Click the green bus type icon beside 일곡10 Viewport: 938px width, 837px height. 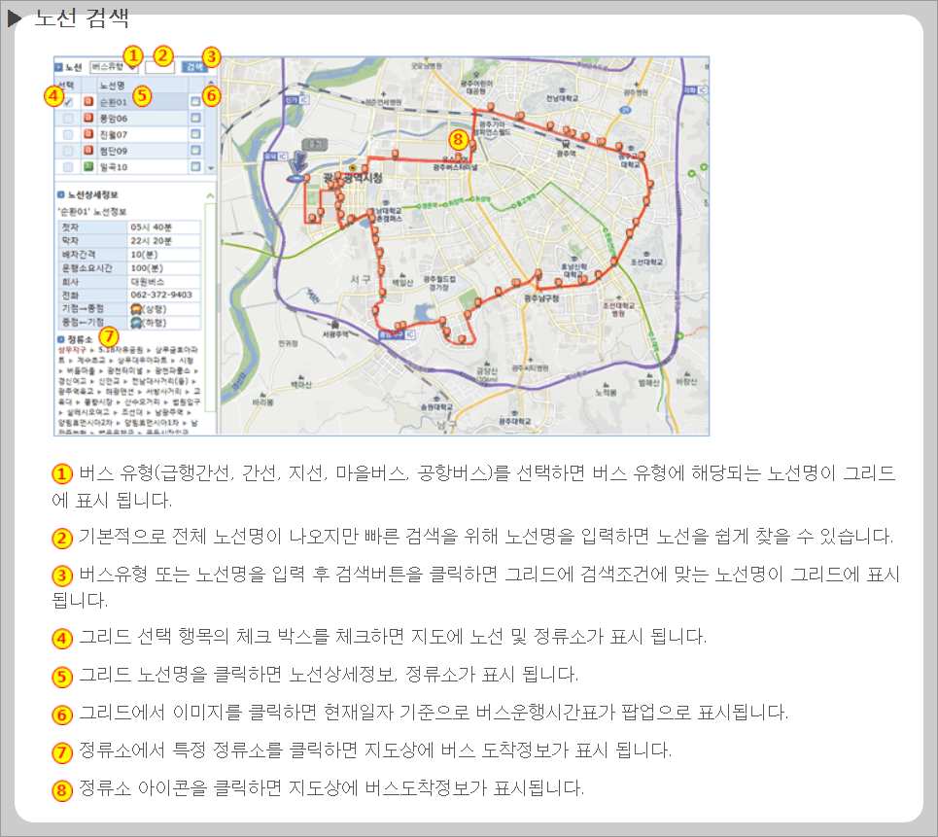click(x=87, y=166)
